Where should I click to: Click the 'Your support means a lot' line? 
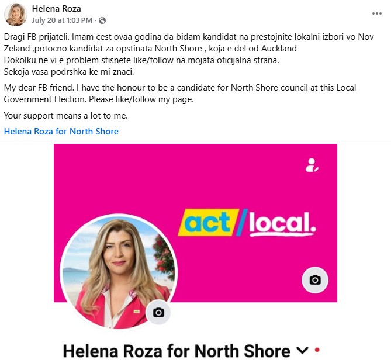point(66,116)
